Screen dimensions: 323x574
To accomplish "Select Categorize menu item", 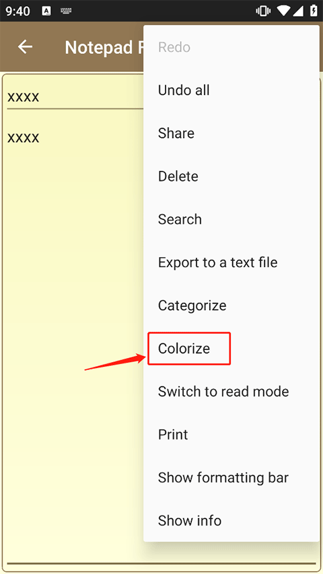I will coord(231,306).
